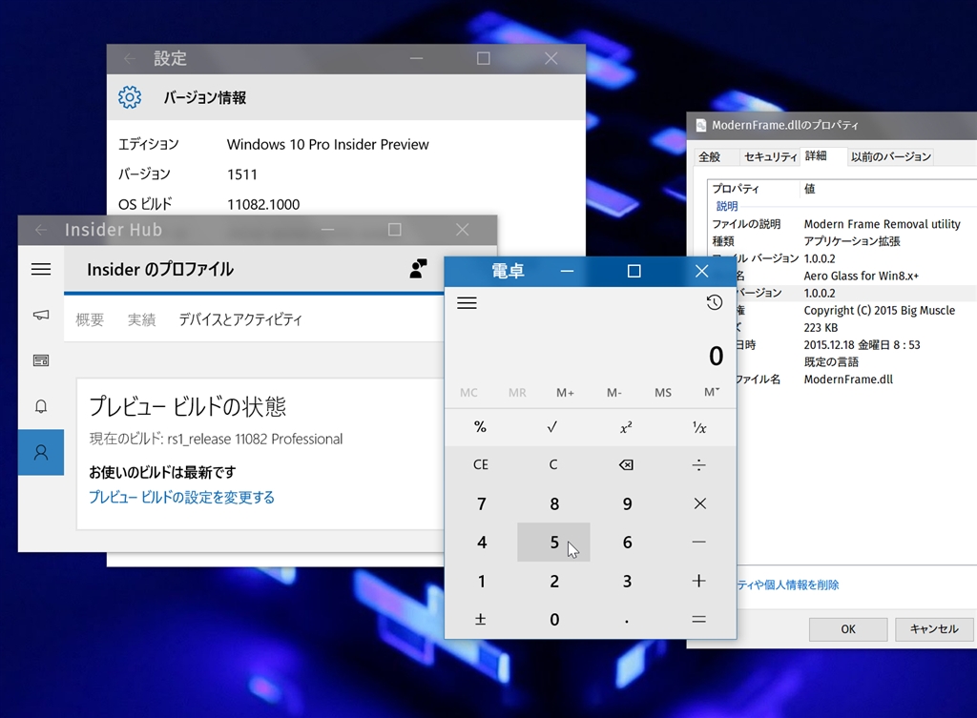The width and height of the screenshot is (977, 718).
Task: Click the Calculator digit 6 key
Action: (x=626, y=542)
